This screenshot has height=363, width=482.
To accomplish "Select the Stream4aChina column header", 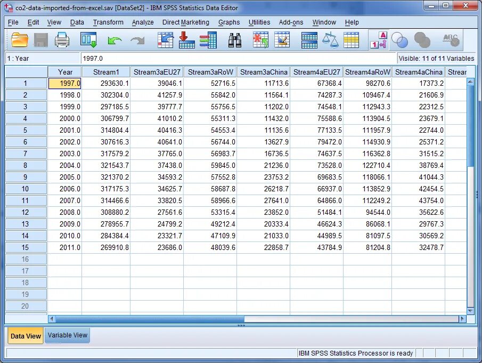I will [419, 72].
